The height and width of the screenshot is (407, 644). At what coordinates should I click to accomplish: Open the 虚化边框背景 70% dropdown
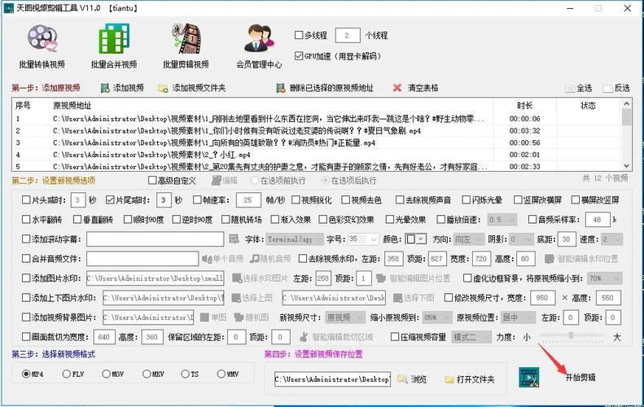(x=605, y=278)
